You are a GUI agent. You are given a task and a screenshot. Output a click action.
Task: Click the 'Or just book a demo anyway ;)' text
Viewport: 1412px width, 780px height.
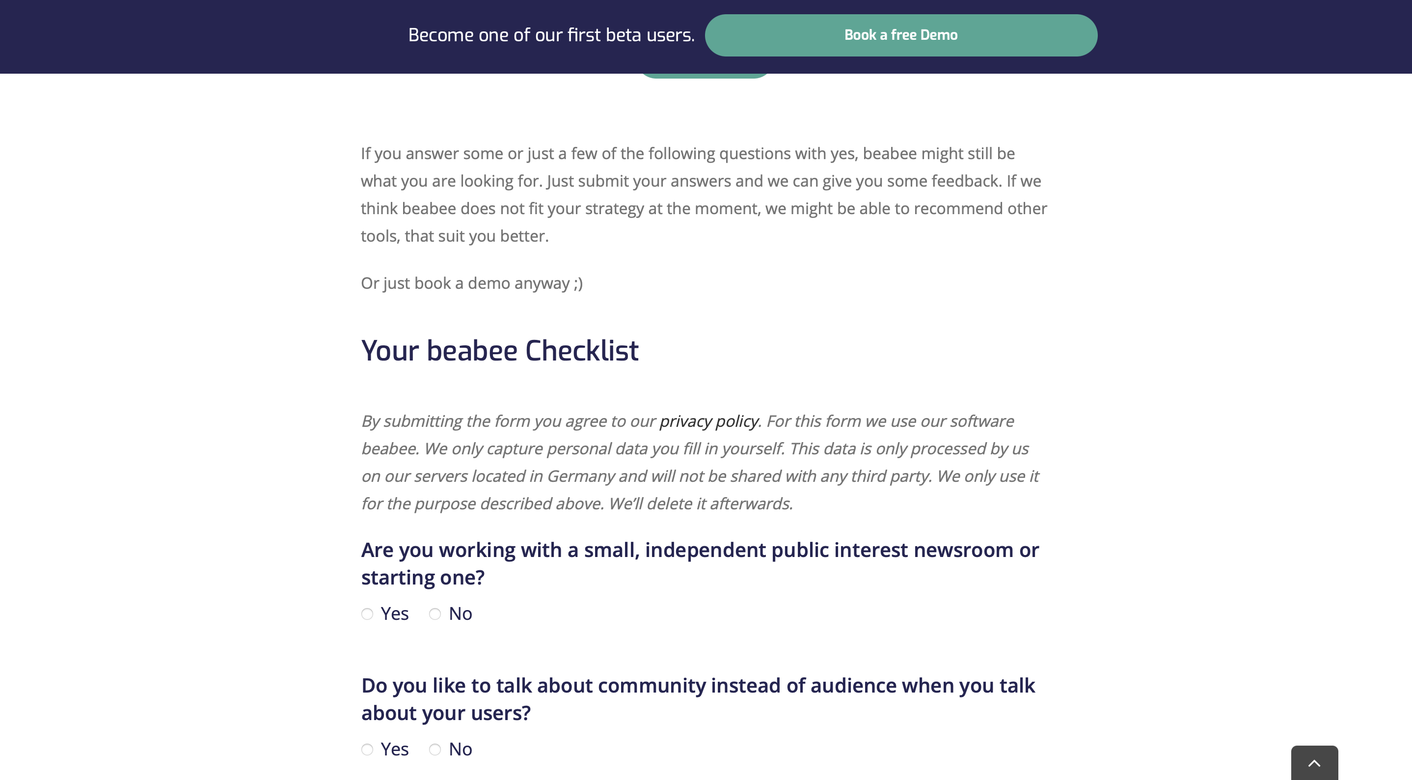tap(471, 283)
